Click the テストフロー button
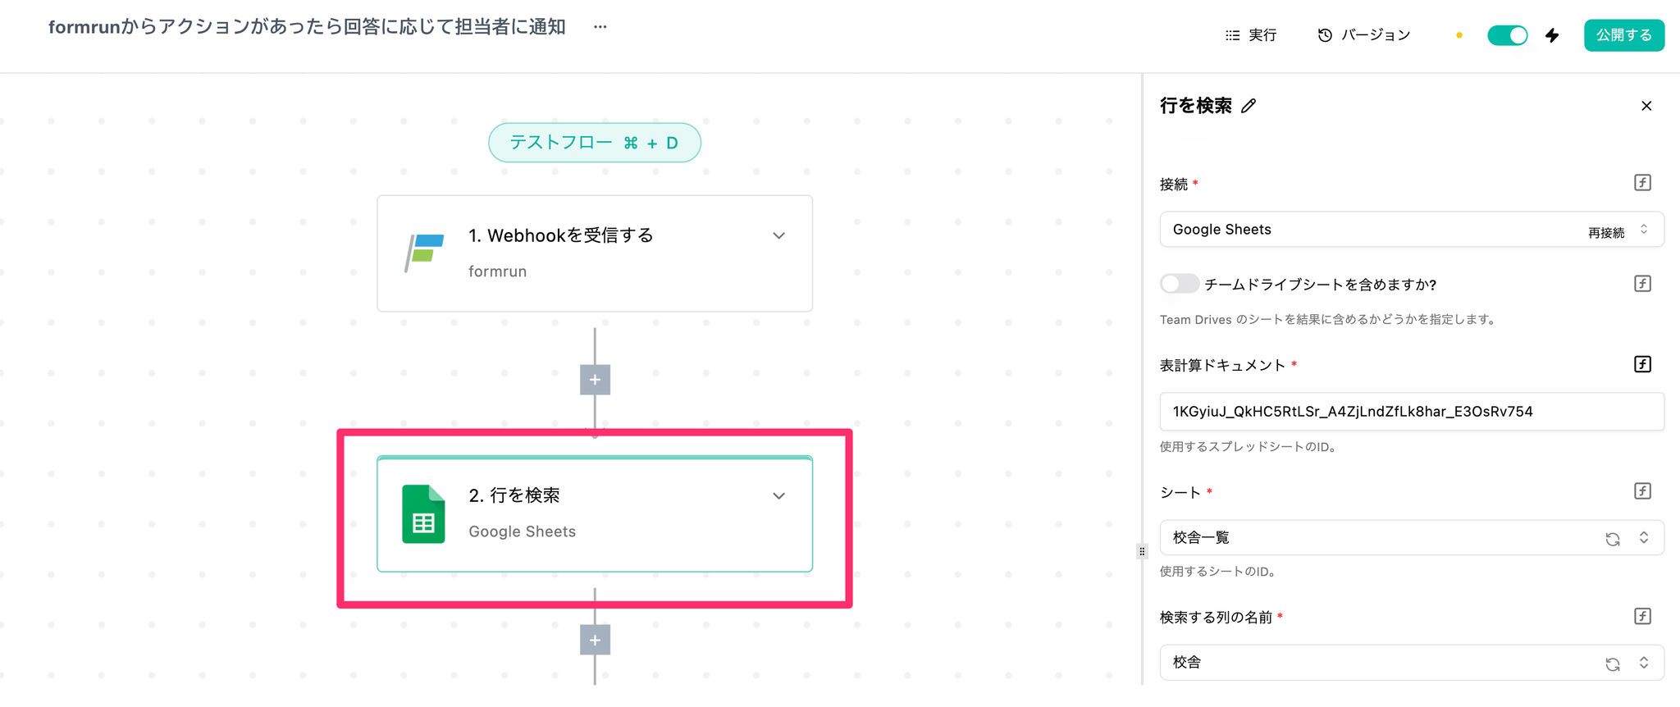The width and height of the screenshot is (1680, 707). point(594,143)
